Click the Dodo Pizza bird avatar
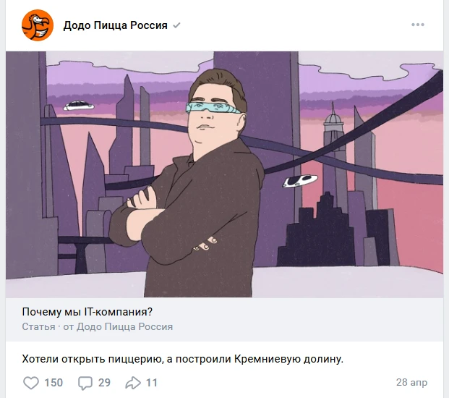The height and width of the screenshot is (398, 449). pos(38,25)
